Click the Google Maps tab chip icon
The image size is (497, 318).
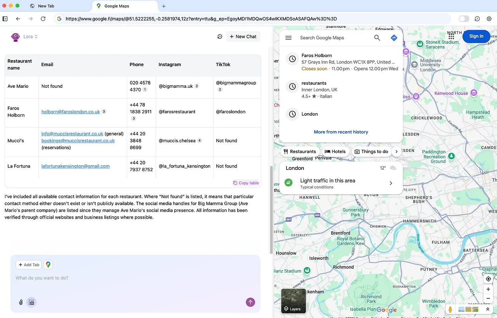click(48, 265)
